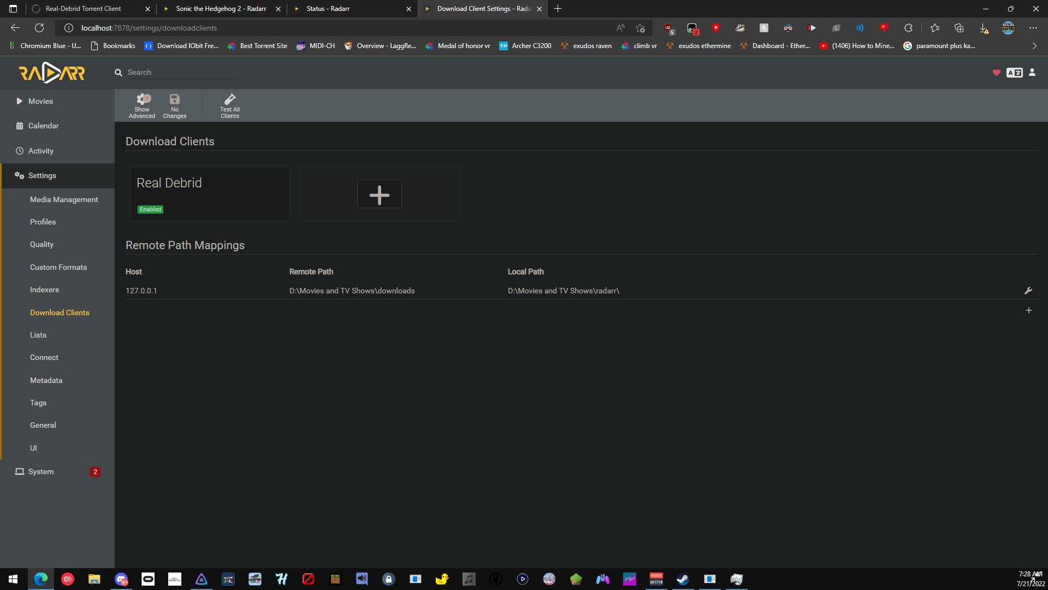Click the Enabled badge on Real Debrid

point(150,209)
